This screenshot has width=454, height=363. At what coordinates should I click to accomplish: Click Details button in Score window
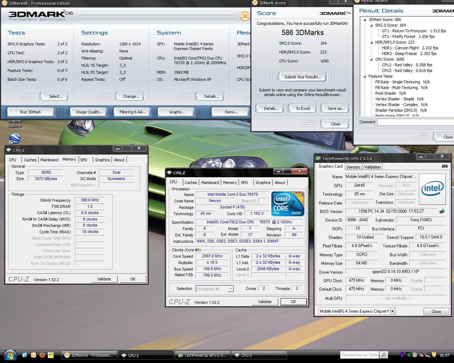(271, 108)
